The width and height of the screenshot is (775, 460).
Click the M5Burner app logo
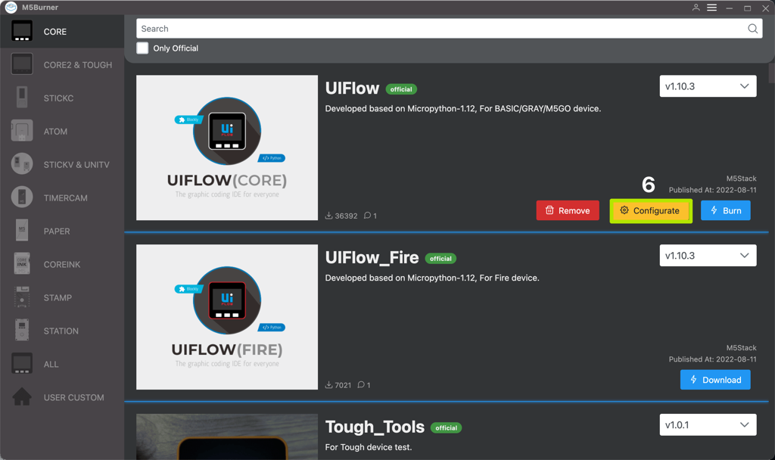click(x=11, y=8)
